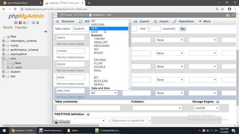Expand the mysql database node
239x134 pixels.
tap(3, 45)
